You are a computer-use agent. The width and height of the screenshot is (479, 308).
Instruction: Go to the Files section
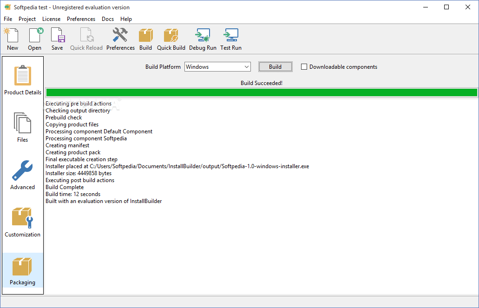pyautogui.click(x=23, y=127)
